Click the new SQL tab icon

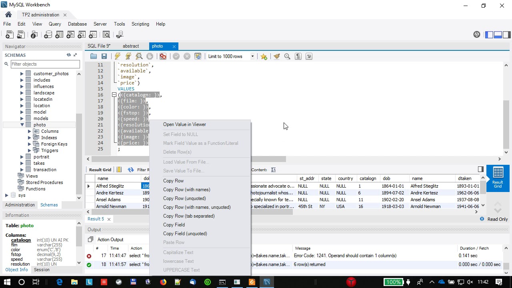coord(9,35)
